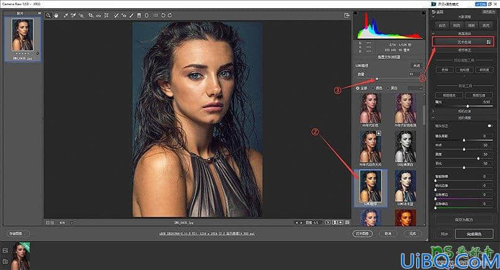
Task: Click the green 去除绿边 slider handle
Action: point(435,208)
